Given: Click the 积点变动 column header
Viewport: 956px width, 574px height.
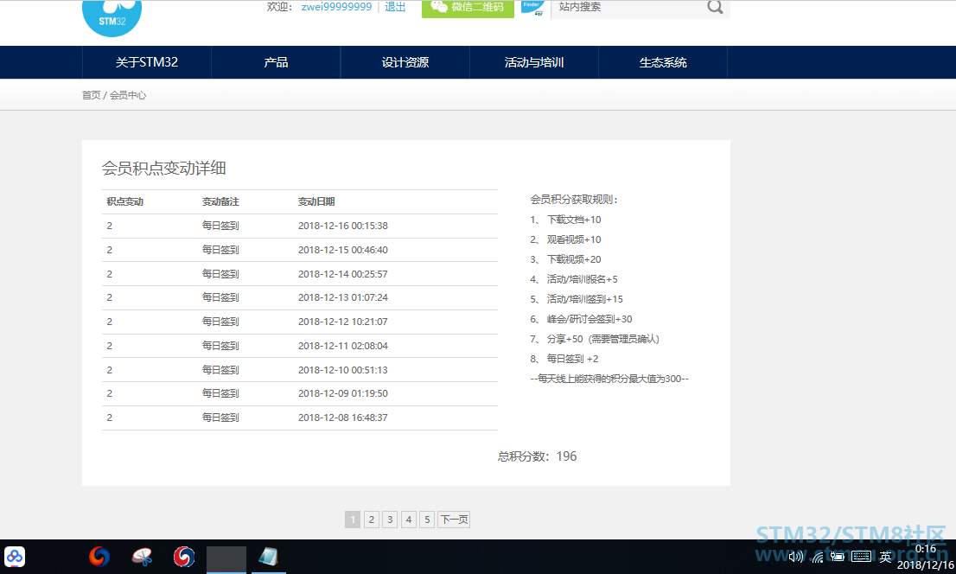Looking at the screenshot, I should point(125,202).
